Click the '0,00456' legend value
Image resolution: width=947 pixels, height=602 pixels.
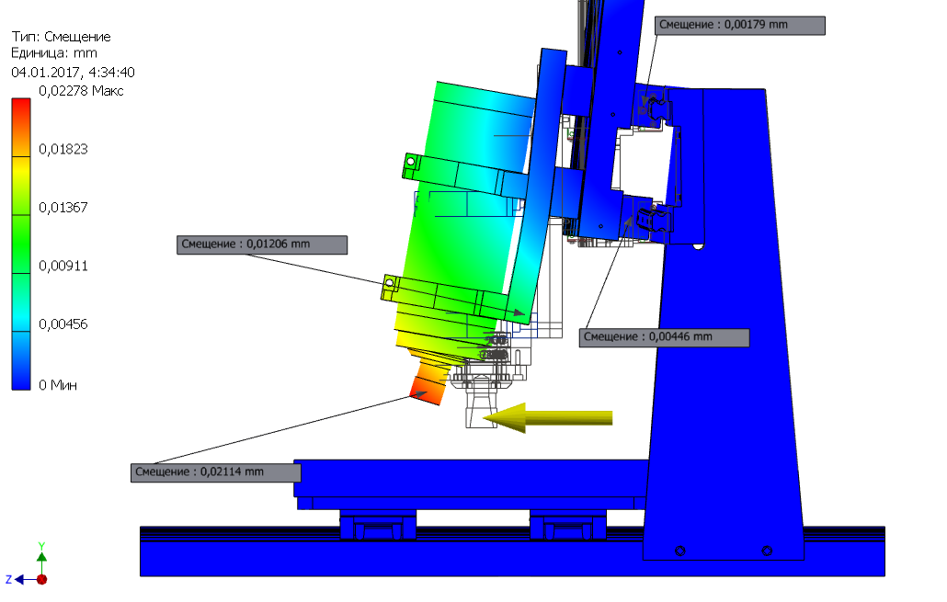point(63,324)
